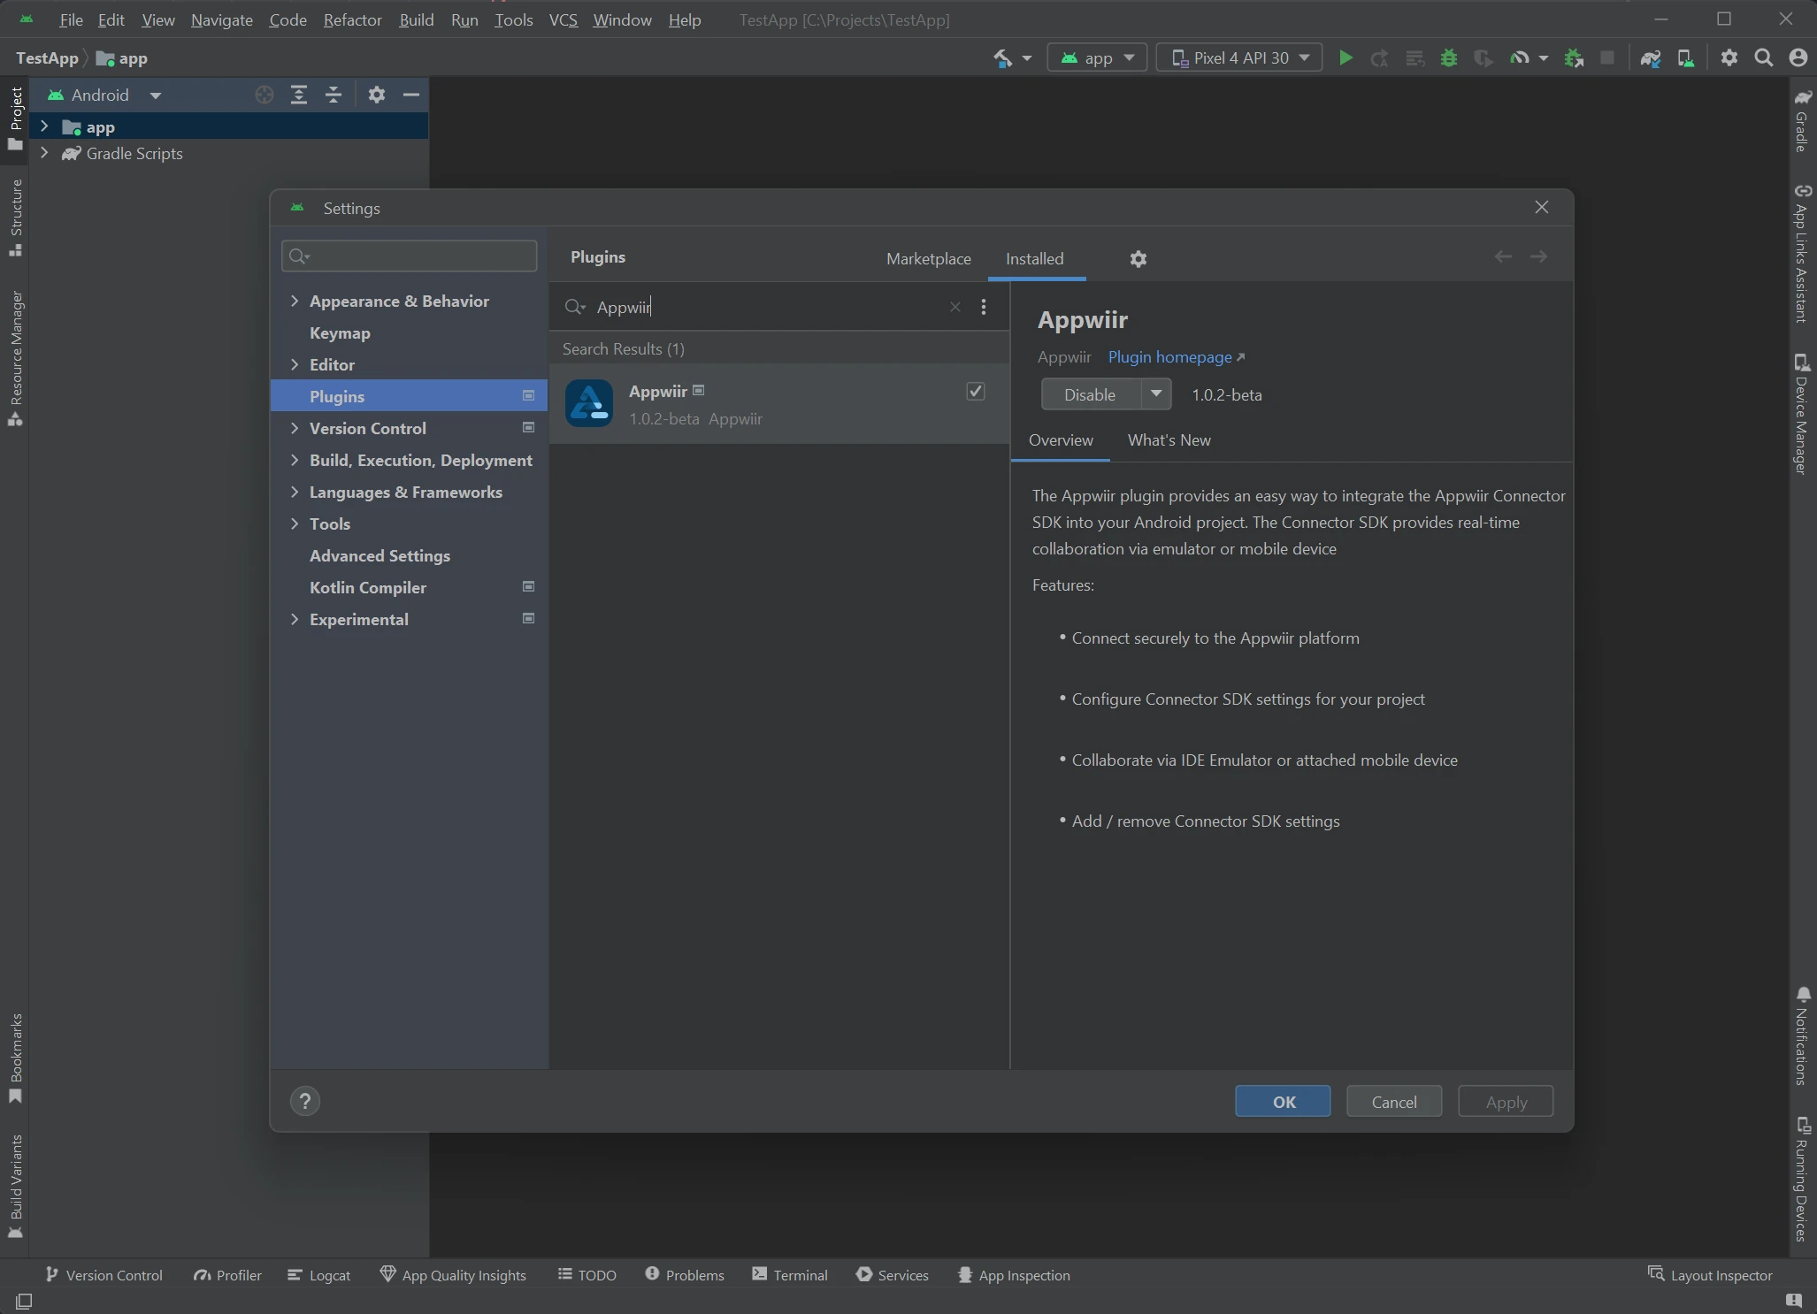Switch to the Marketplace tab
1817x1314 pixels.
coord(928,258)
